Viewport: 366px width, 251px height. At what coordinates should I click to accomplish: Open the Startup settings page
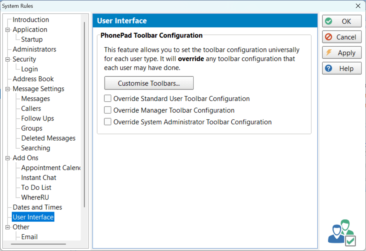point(32,39)
